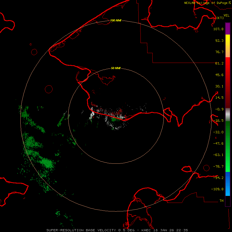Click the -78.7 velocity scale value
232x232 pixels.
click(218, 167)
